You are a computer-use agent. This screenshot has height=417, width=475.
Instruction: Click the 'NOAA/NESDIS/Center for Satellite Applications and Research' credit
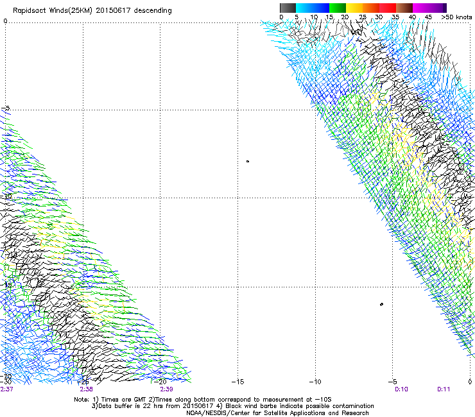(x=277, y=413)
